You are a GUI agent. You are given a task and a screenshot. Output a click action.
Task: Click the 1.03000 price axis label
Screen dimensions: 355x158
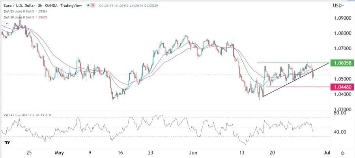pos(343,109)
